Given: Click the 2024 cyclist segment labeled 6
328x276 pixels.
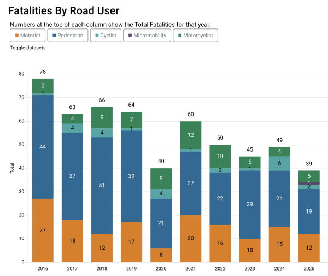Looking at the screenshot, I should point(279,163).
